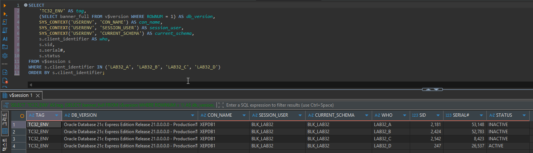
Task: Show more sidebar actions (dots)
Action: (5, 64)
